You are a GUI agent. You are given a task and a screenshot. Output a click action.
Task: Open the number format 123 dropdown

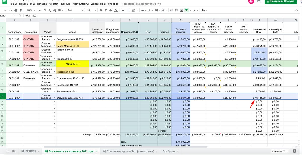point(61,10)
